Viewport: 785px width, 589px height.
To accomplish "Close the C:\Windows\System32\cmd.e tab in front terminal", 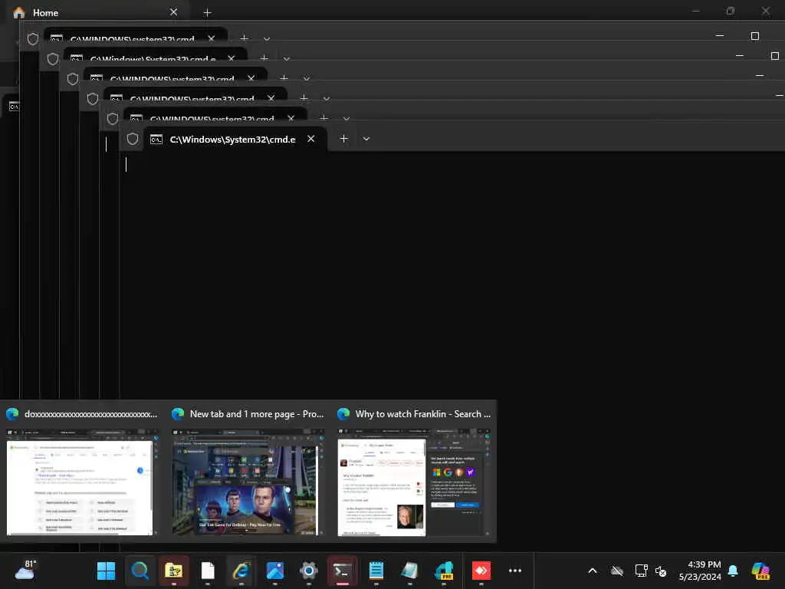I will [311, 139].
